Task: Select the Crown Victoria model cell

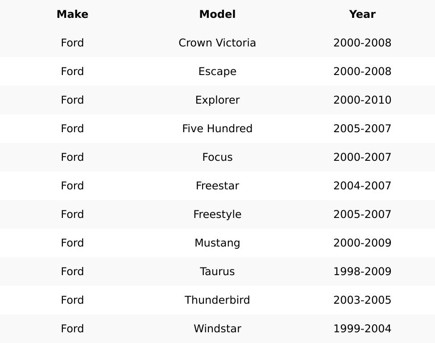Action: point(217,43)
